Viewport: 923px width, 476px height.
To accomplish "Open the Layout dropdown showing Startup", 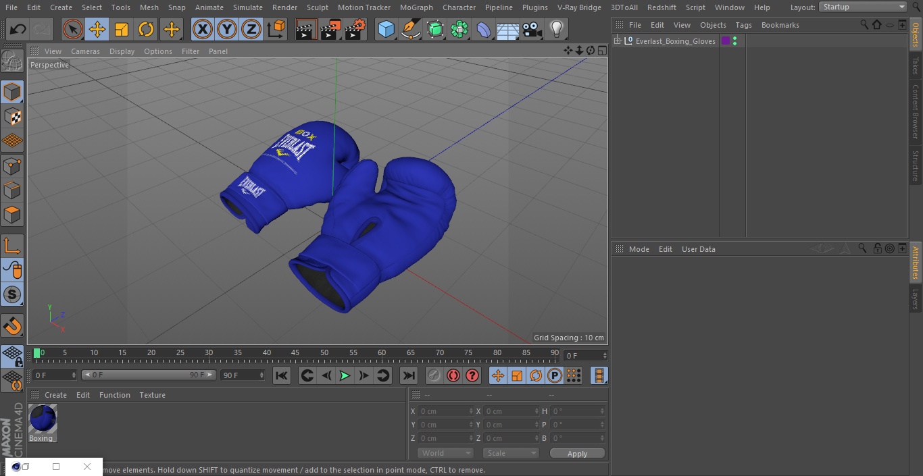I will (864, 7).
